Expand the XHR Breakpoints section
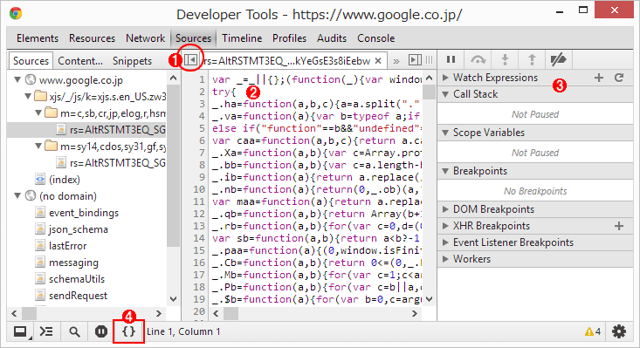Viewport: 640px width, 348px height. (445, 226)
